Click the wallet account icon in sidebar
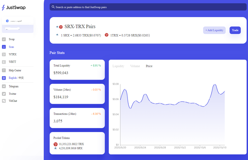This screenshot has height=160, width=248. tap(7, 21)
